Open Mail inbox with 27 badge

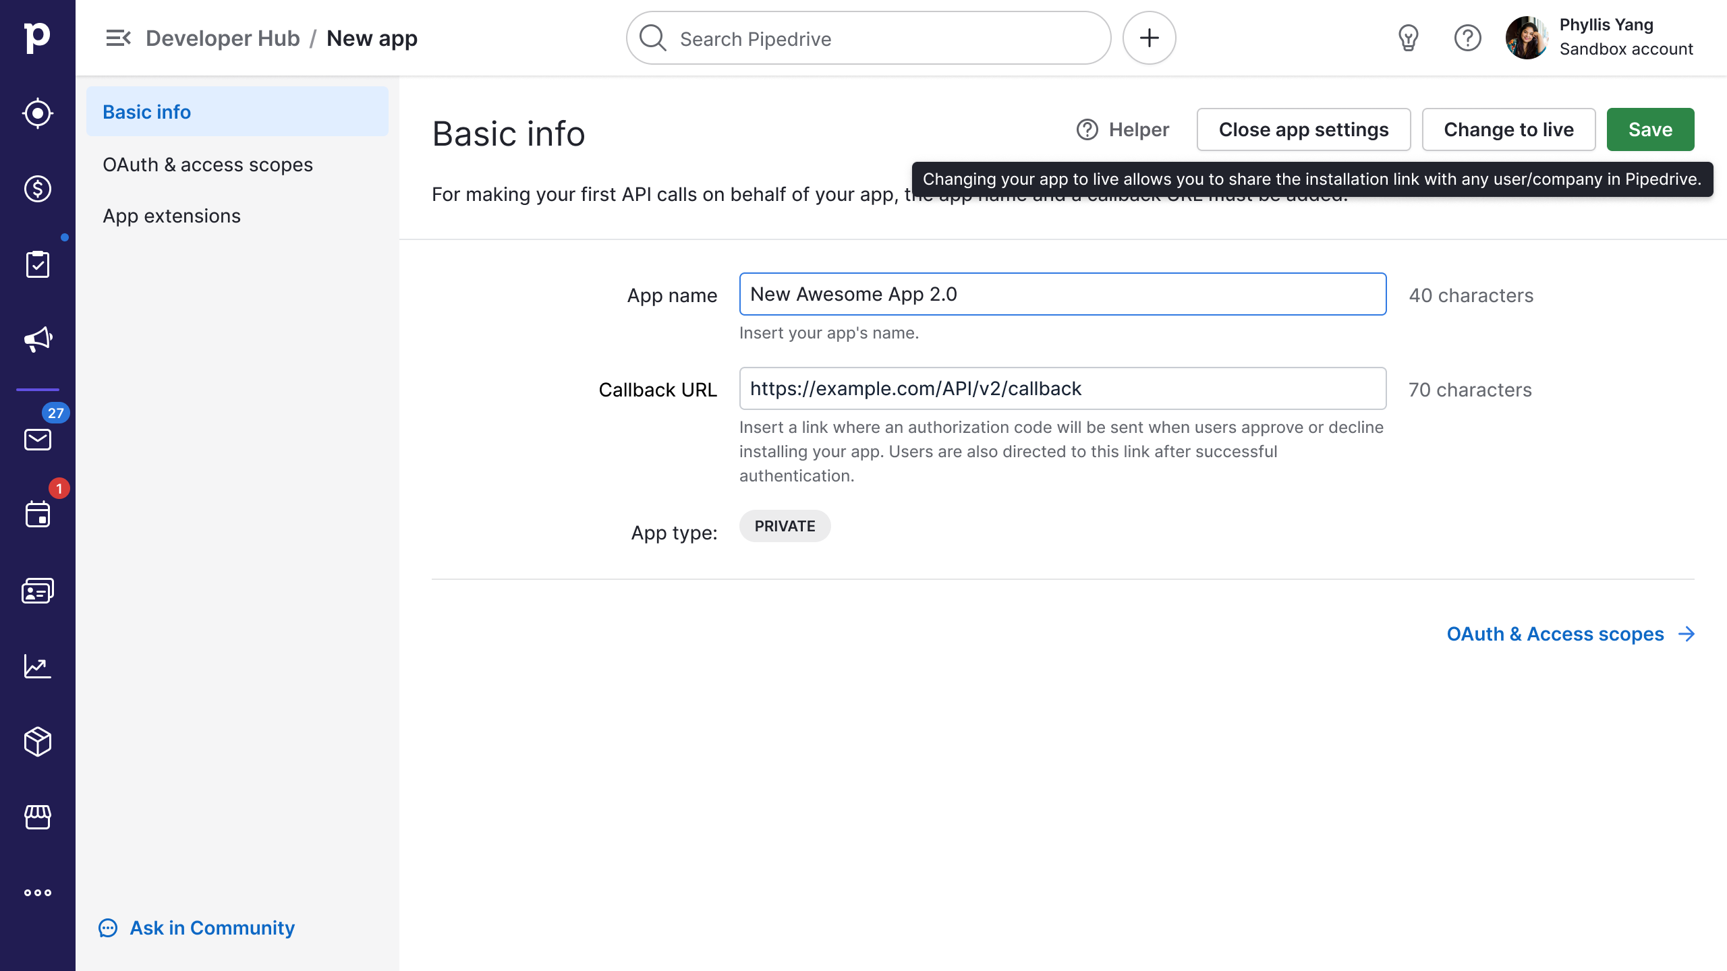point(38,440)
